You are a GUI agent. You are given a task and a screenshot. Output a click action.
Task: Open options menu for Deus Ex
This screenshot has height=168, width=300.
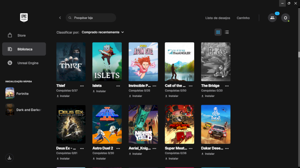tap(82, 149)
